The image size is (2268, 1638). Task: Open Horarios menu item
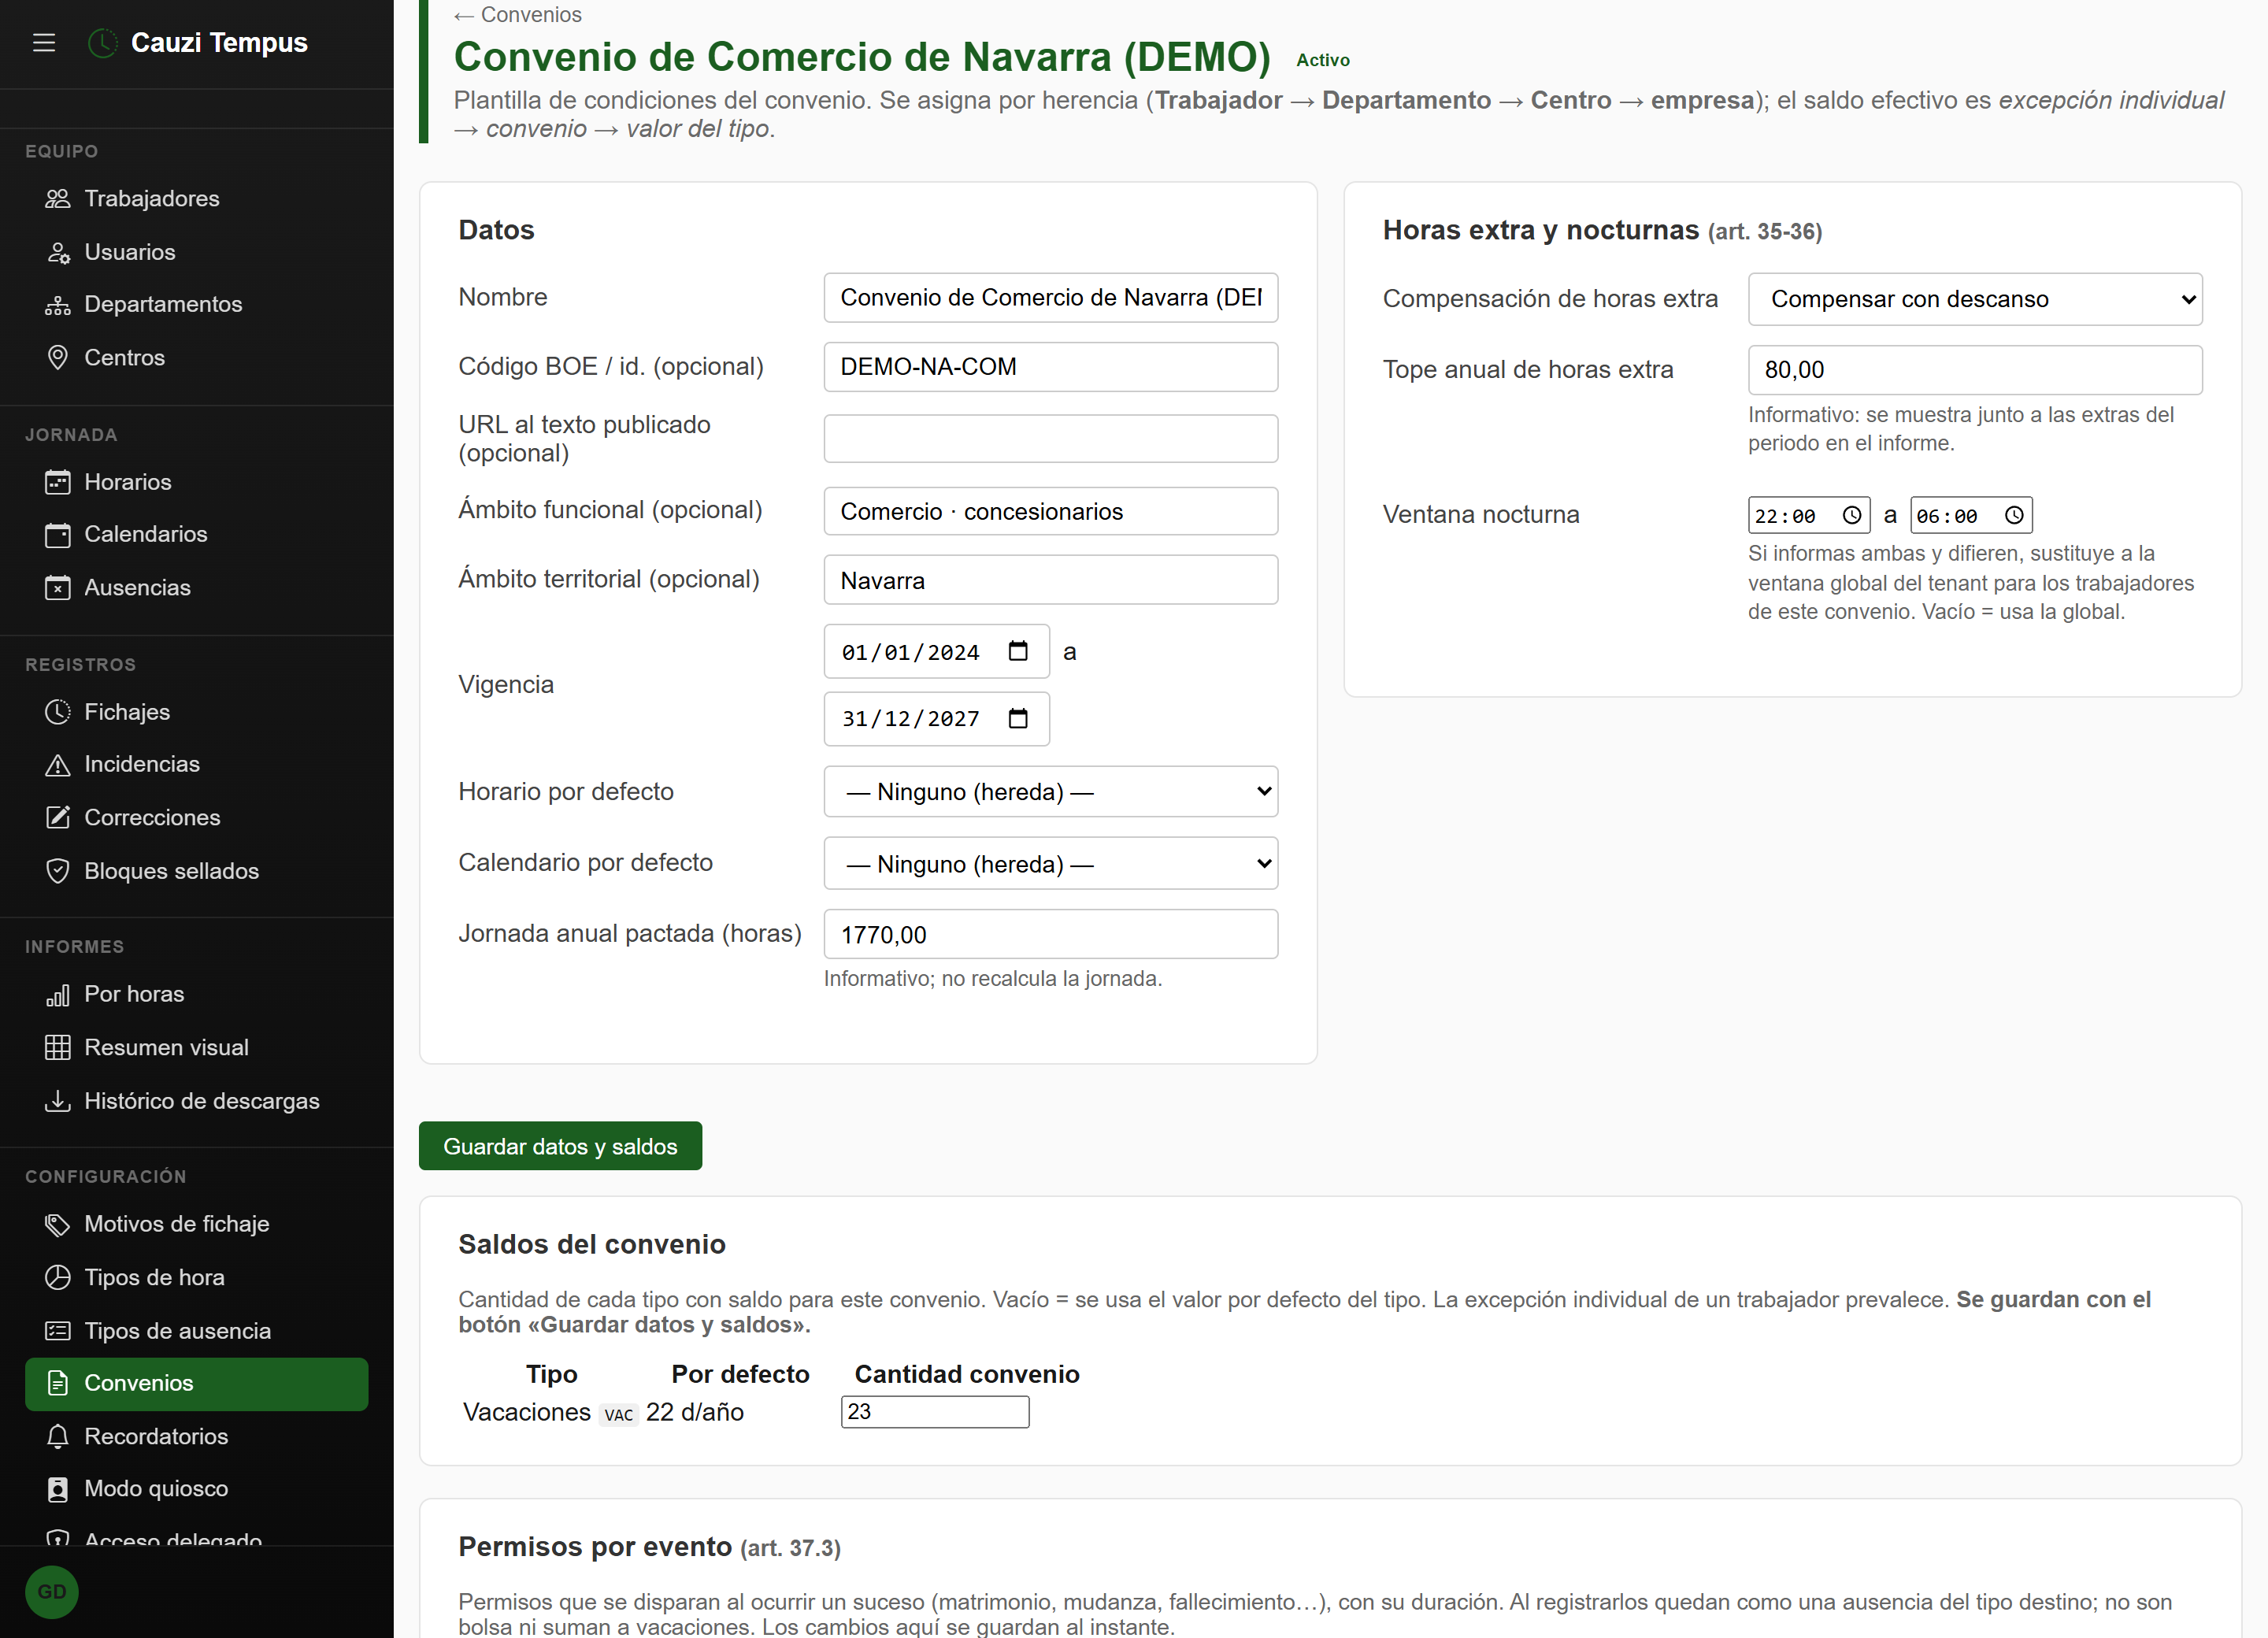tap(196, 482)
